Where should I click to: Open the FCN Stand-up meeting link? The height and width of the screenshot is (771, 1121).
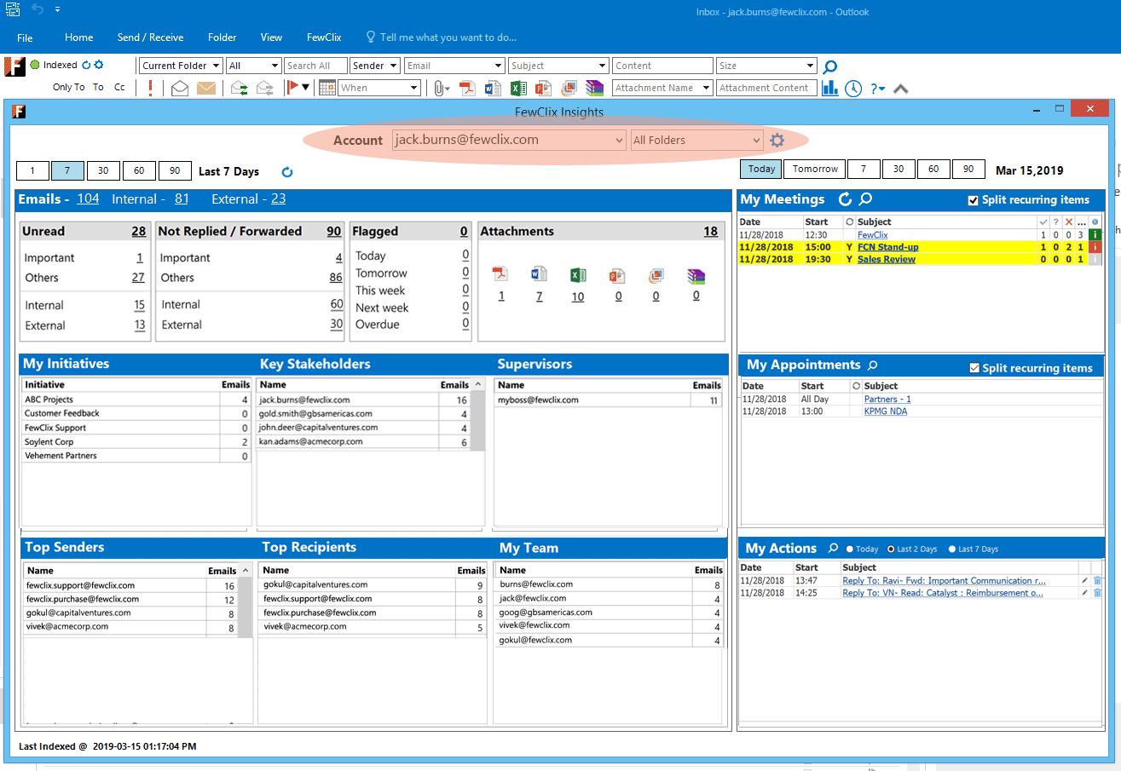click(887, 247)
